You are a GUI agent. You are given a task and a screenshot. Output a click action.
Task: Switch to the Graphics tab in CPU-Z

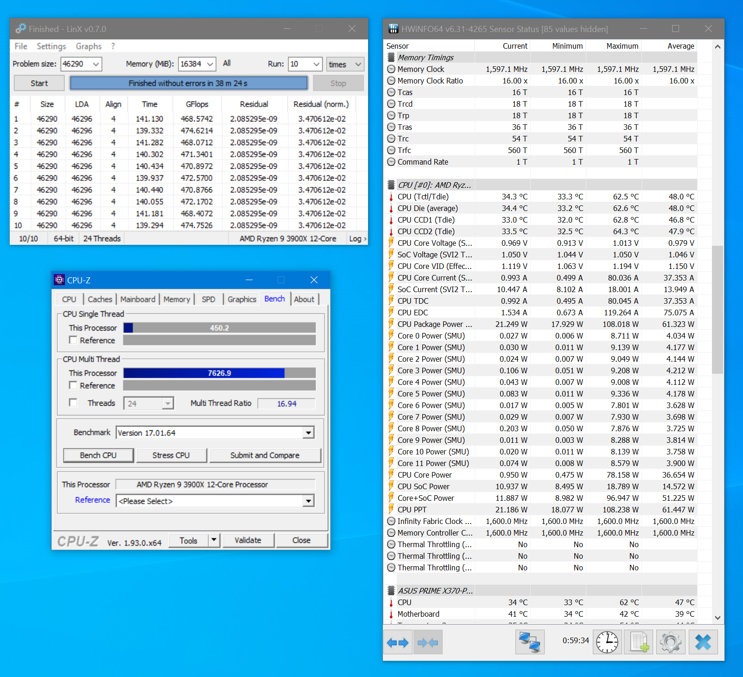pyautogui.click(x=242, y=299)
